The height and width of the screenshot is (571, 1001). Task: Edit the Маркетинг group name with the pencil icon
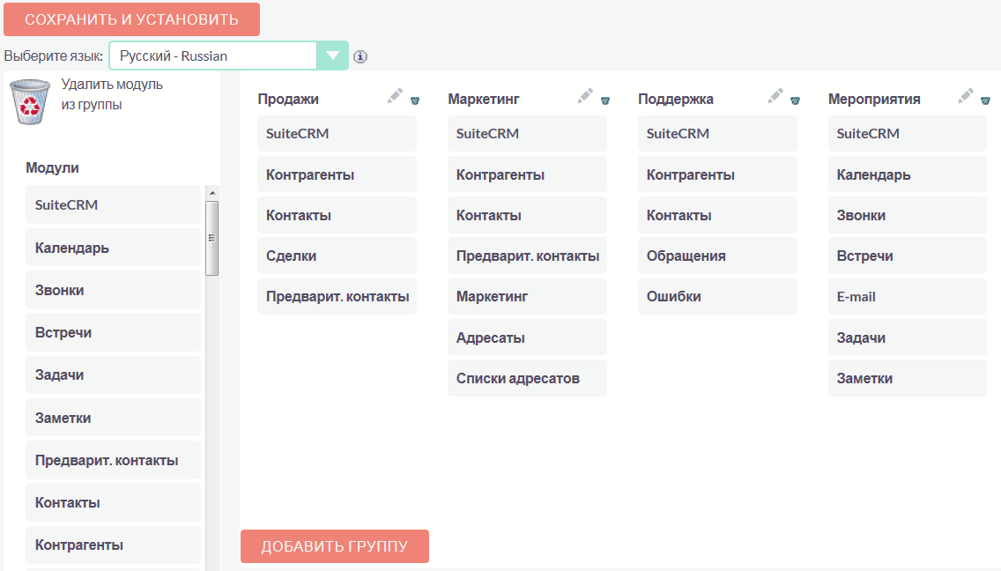585,95
